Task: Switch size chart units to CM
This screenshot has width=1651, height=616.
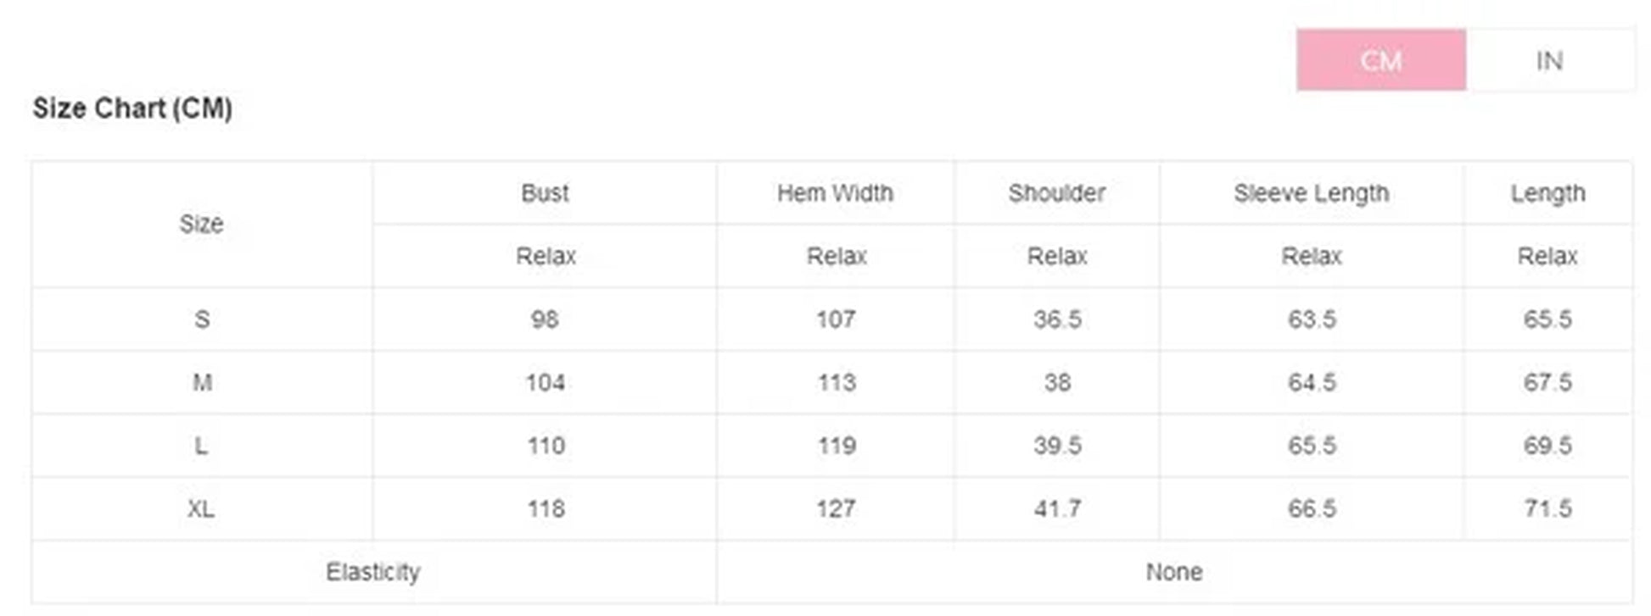Action: [x=1380, y=60]
